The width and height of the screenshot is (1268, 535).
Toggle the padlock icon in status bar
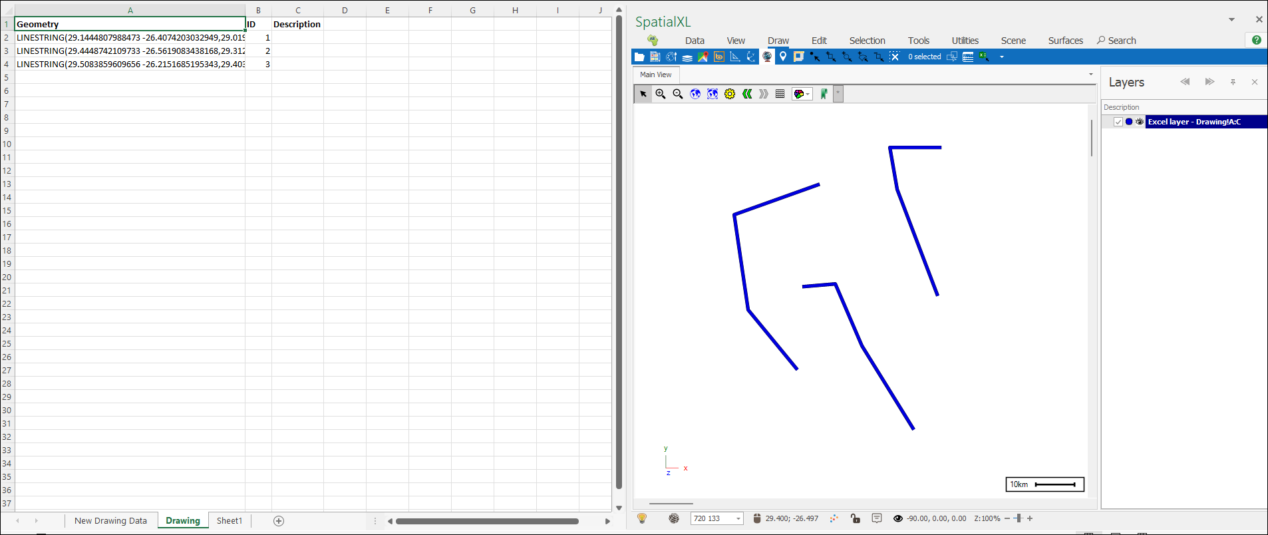pos(856,518)
